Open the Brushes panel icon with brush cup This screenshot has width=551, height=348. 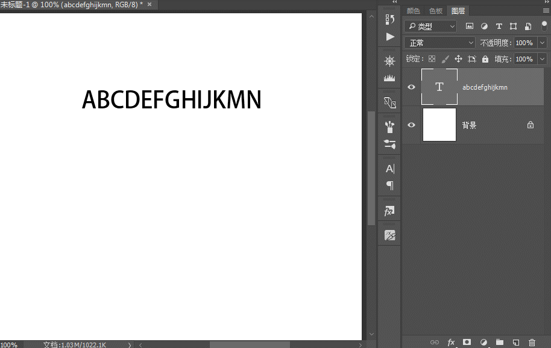coord(389,127)
